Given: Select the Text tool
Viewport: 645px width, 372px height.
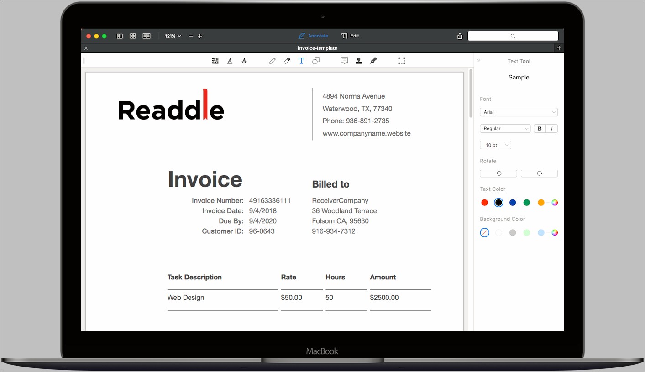Looking at the screenshot, I should (301, 61).
